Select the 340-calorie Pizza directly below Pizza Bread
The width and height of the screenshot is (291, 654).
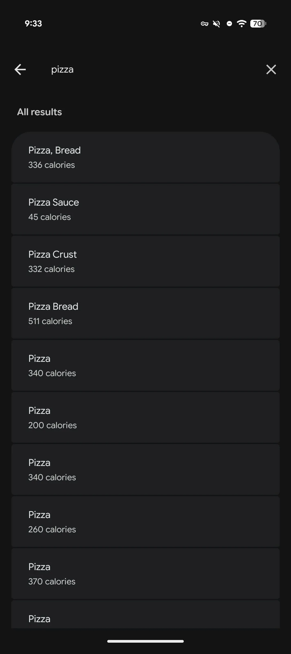click(145, 366)
